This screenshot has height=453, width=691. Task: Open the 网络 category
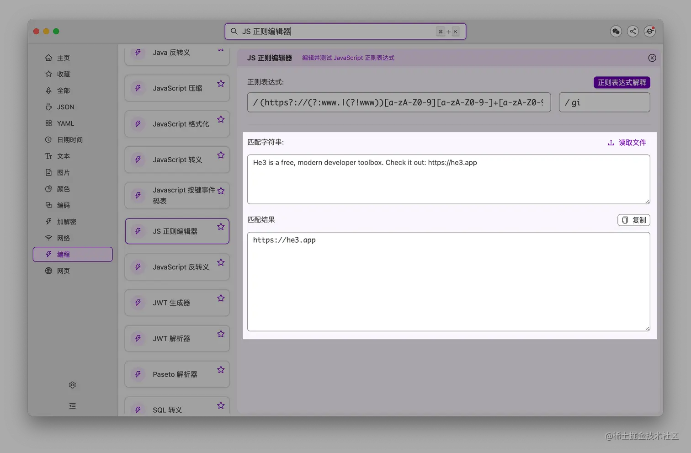[x=73, y=238]
